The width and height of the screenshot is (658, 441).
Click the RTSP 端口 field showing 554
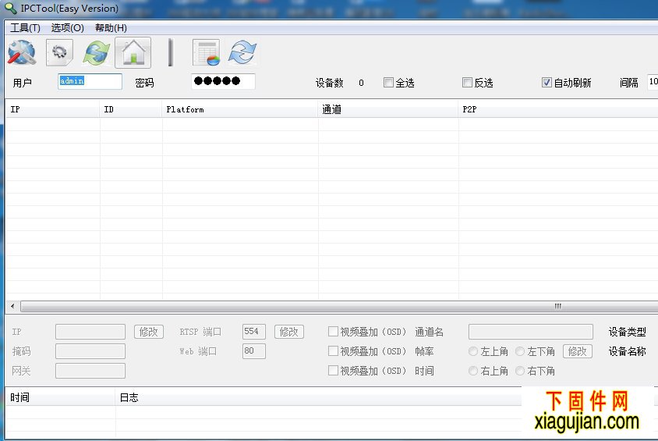point(254,332)
